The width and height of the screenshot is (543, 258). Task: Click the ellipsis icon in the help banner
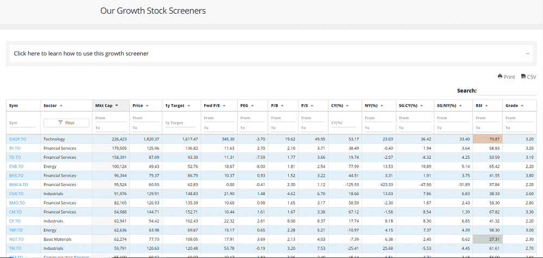tap(527, 54)
